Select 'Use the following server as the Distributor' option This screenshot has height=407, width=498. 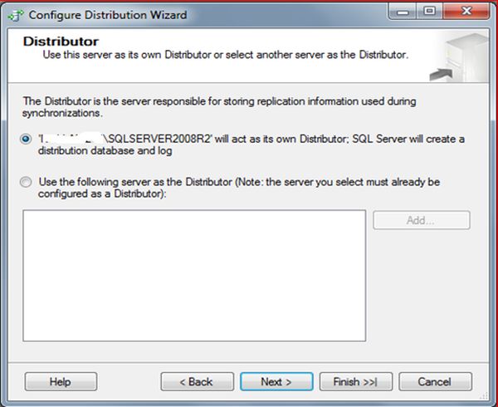[26, 183]
